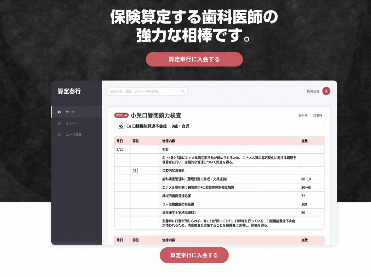The height and width of the screenshot is (277, 371).
Task: Click the 治療内容 header in first table
Action: pyautogui.click(x=229, y=141)
